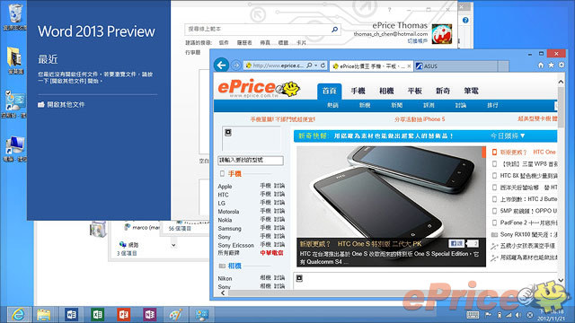
Task: Select the 筆電 tab in ePrice navigation
Action: pyautogui.click(x=471, y=91)
